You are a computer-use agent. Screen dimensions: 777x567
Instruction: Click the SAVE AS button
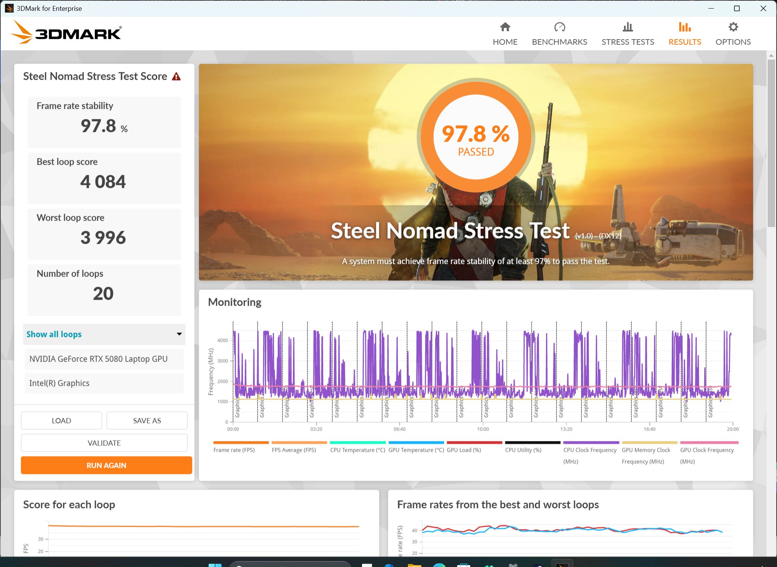[x=147, y=420]
